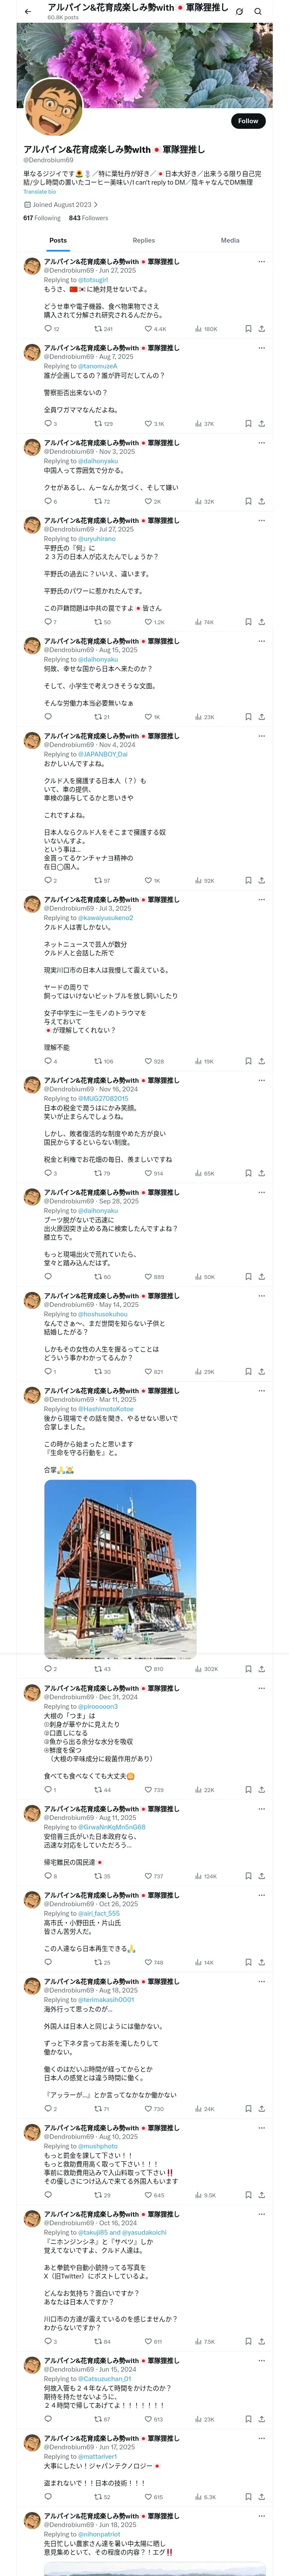Click the share icon on the Mar 11, 2025 post
Image resolution: width=289 pixels, height=2576 pixels.
(x=262, y=1669)
